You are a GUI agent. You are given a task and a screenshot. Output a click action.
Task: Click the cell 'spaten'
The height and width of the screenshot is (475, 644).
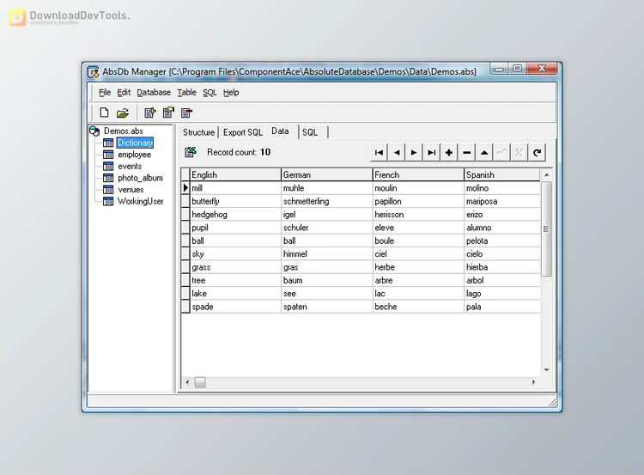[x=327, y=307]
